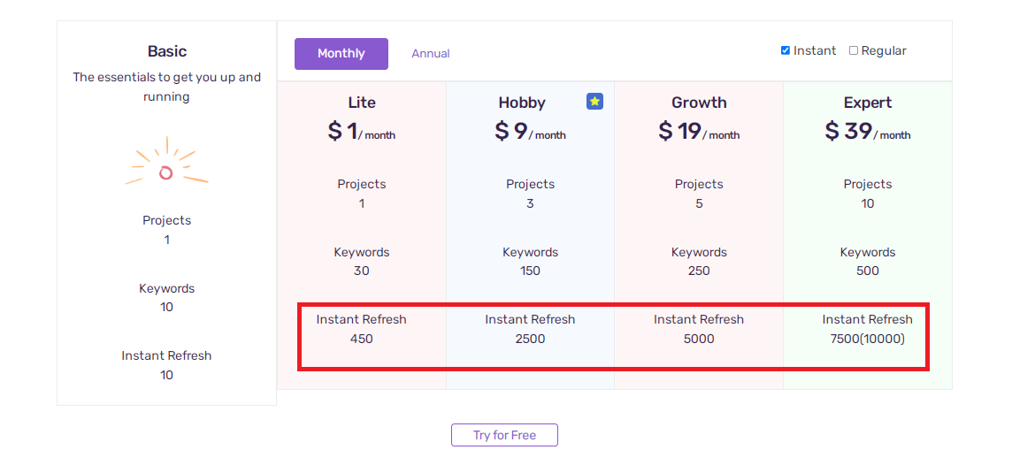1012x450 pixels.
Task: Click the star badge on Hobby plan
Action: (594, 101)
